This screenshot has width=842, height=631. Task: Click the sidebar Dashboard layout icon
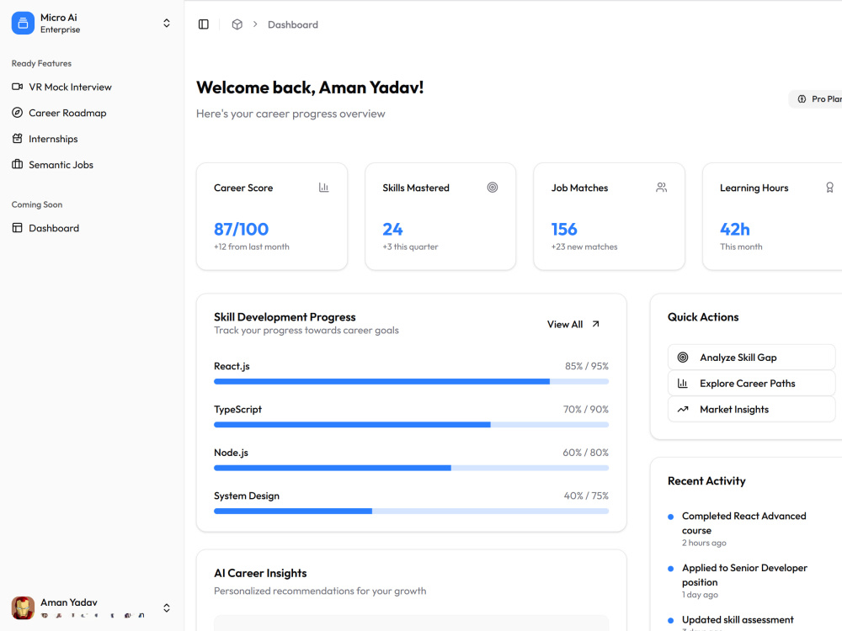[x=17, y=227]
